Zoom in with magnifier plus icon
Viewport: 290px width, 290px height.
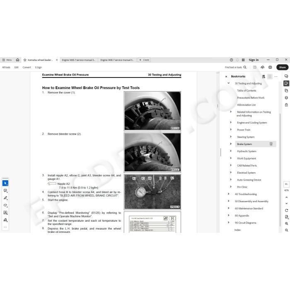[286, 224]
